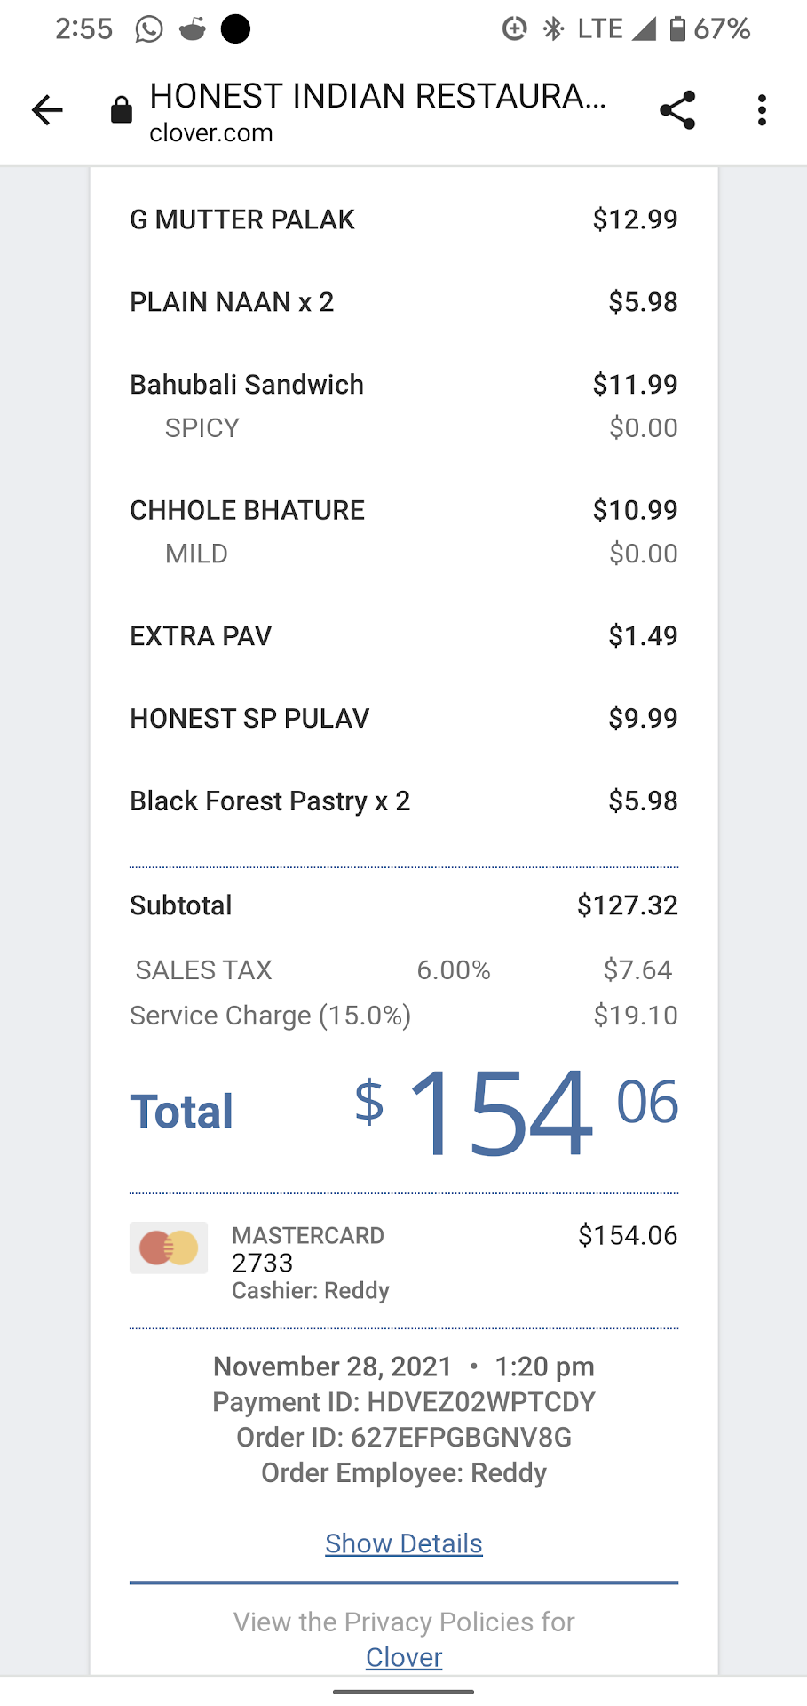Tap the Black Forest Pastry x 2 item

click(x=270, y=801)
